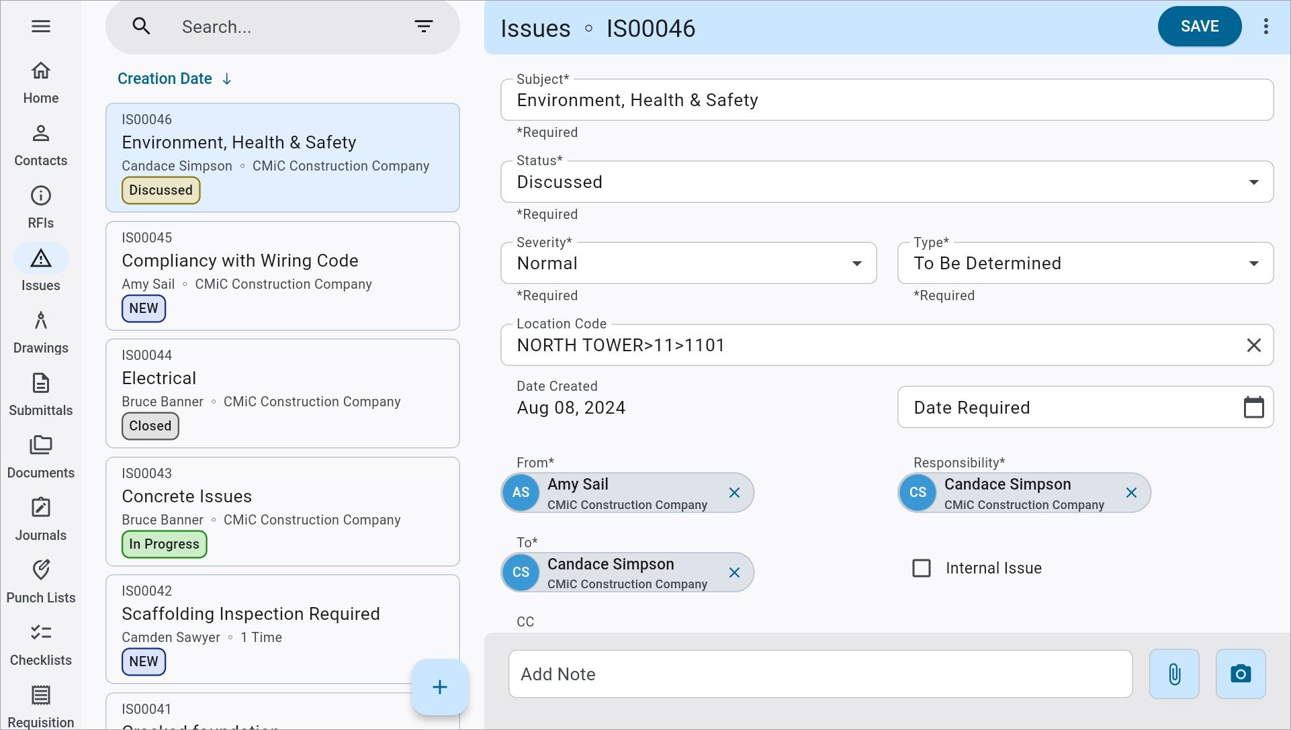Select the Issues sidebar item
Screen dimensions: 1291x730
(x=41, y=270)
